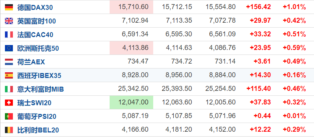This screenshot has height=137, width=314.
Task: Click the Italian flag icon
Action: (9, 89)
